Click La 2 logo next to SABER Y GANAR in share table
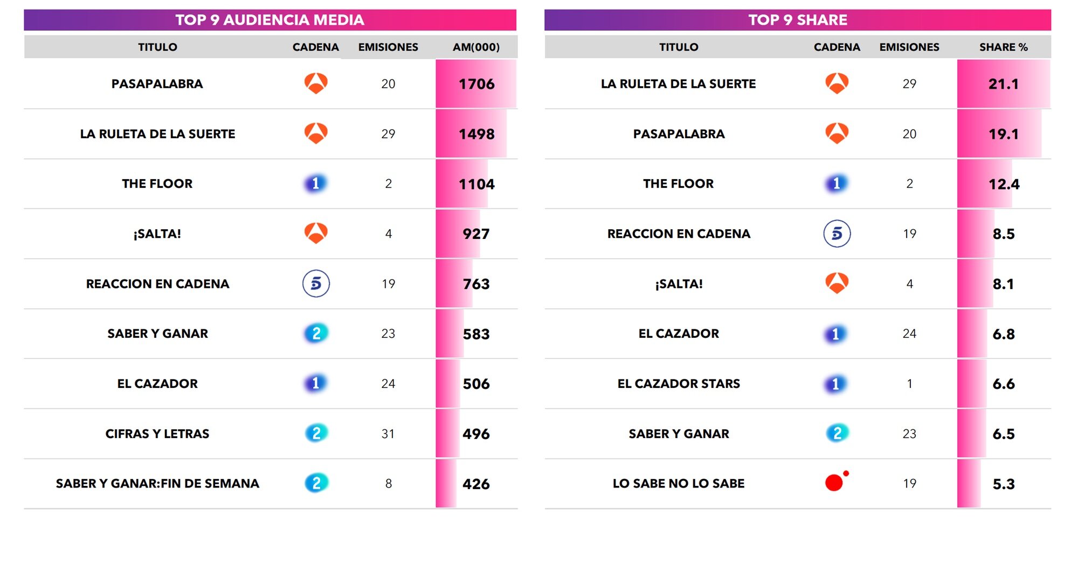The image size is (1078, 565). 837,433
